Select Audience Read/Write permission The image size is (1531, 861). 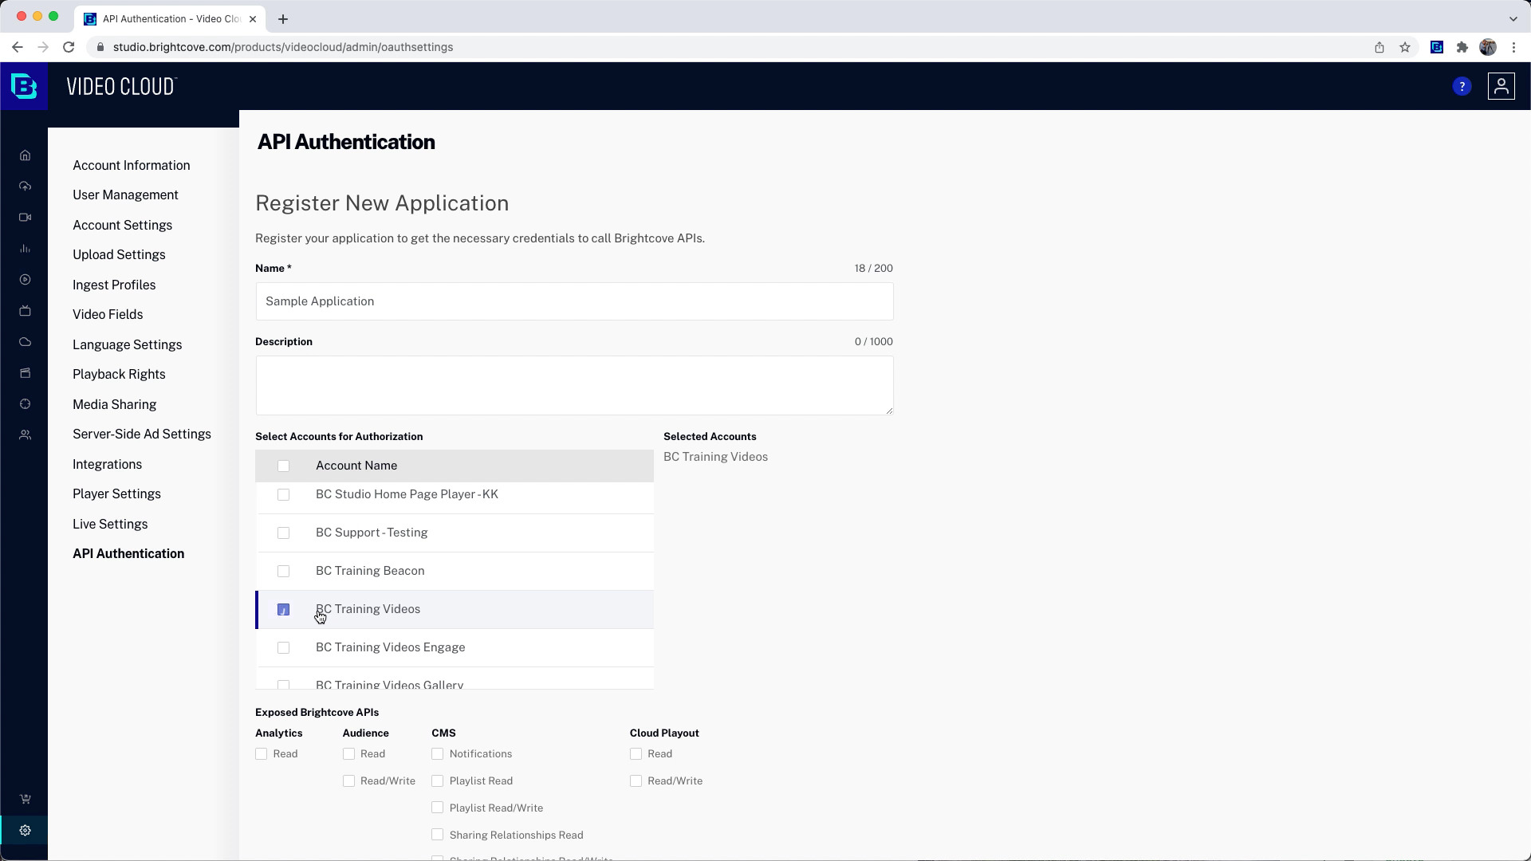point(348,780)
